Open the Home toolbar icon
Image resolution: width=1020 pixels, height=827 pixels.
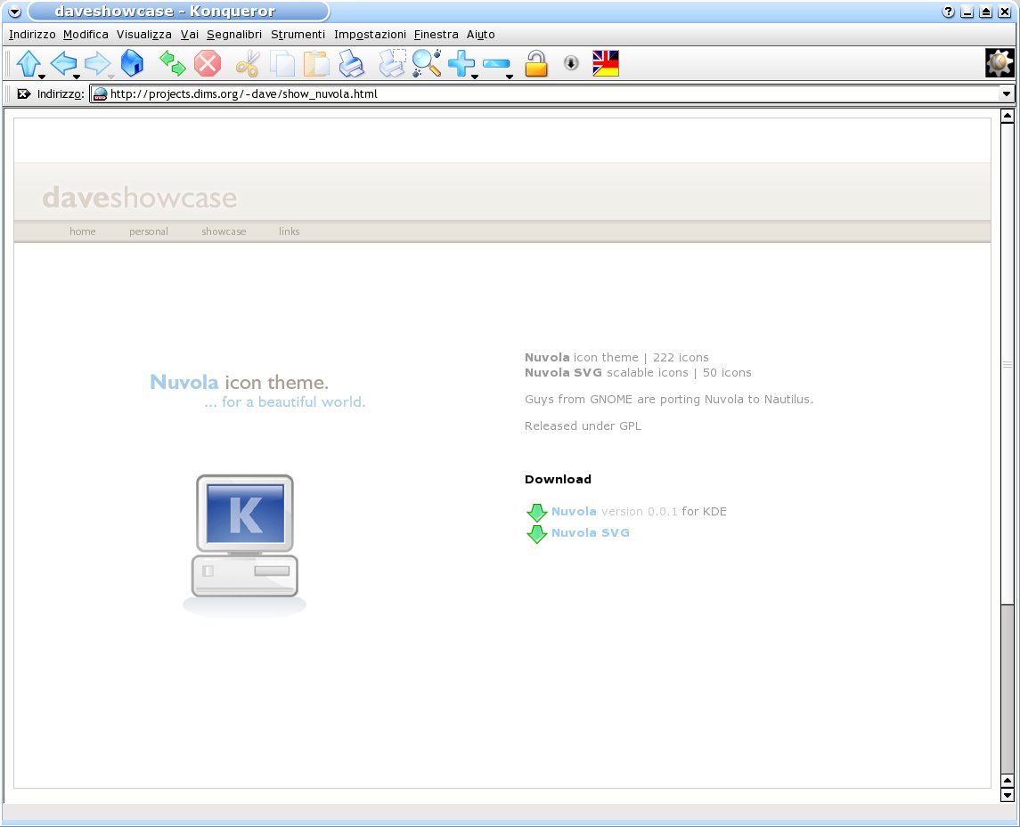pos(132,63)
